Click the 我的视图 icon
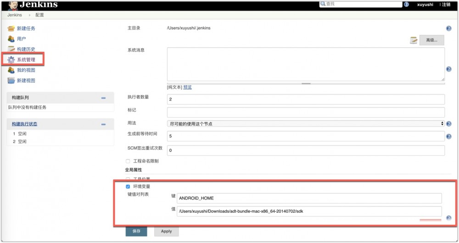Image resolution: width=459 pixels, height=243 pixels. click(x=11, y=70)
